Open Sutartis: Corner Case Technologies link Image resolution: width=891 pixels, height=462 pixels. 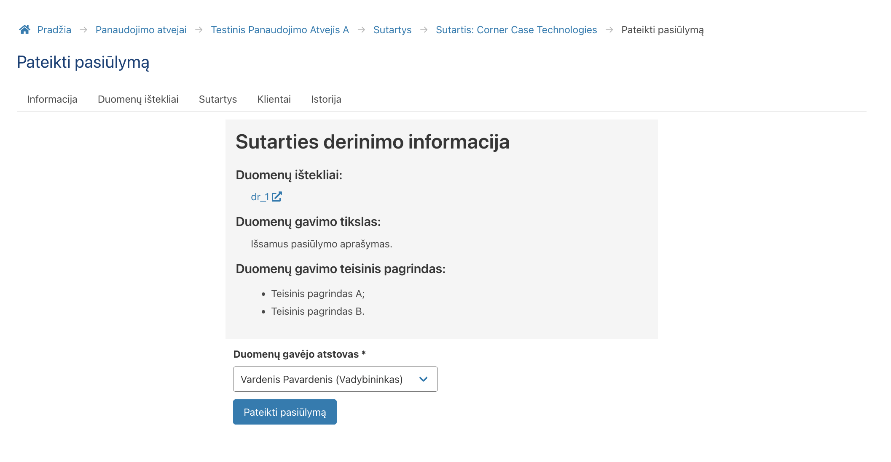(516, 30)
